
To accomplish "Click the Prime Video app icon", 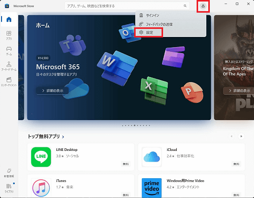I will [x=152, y=188].
